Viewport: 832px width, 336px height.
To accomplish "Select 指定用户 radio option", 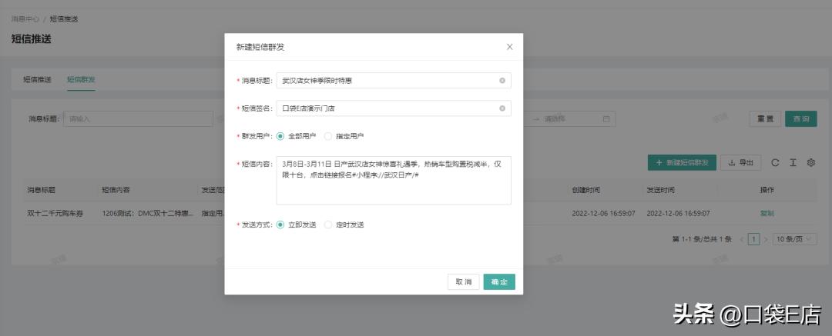I will click(328, 136).
